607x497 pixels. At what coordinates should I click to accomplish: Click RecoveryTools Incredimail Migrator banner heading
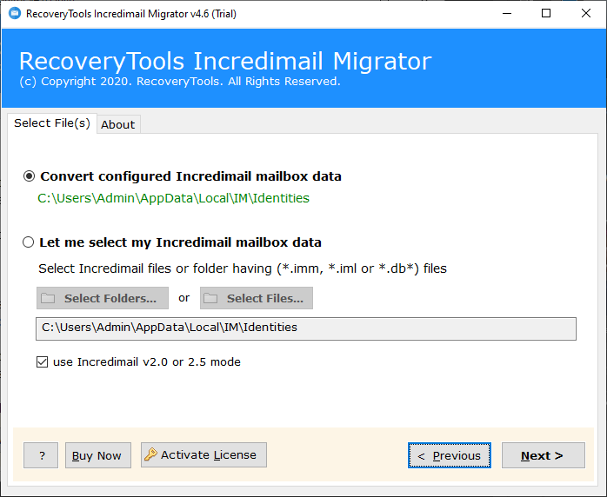tap(225, 61)
